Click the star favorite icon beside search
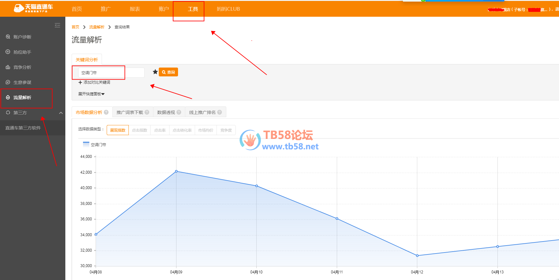559x280 pixels. [x=155, y=72]
